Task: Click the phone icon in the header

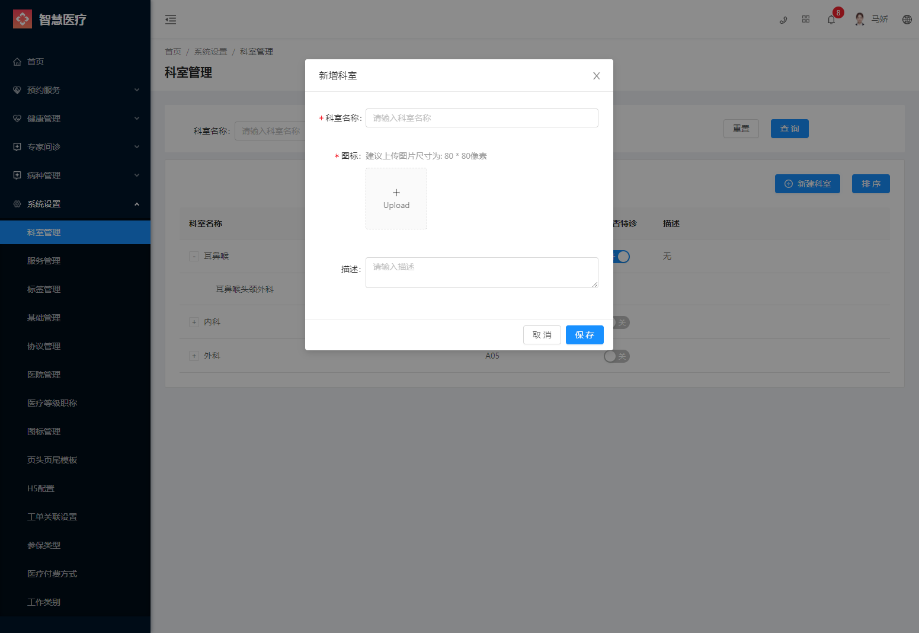Action: click(x=783, y=20)
